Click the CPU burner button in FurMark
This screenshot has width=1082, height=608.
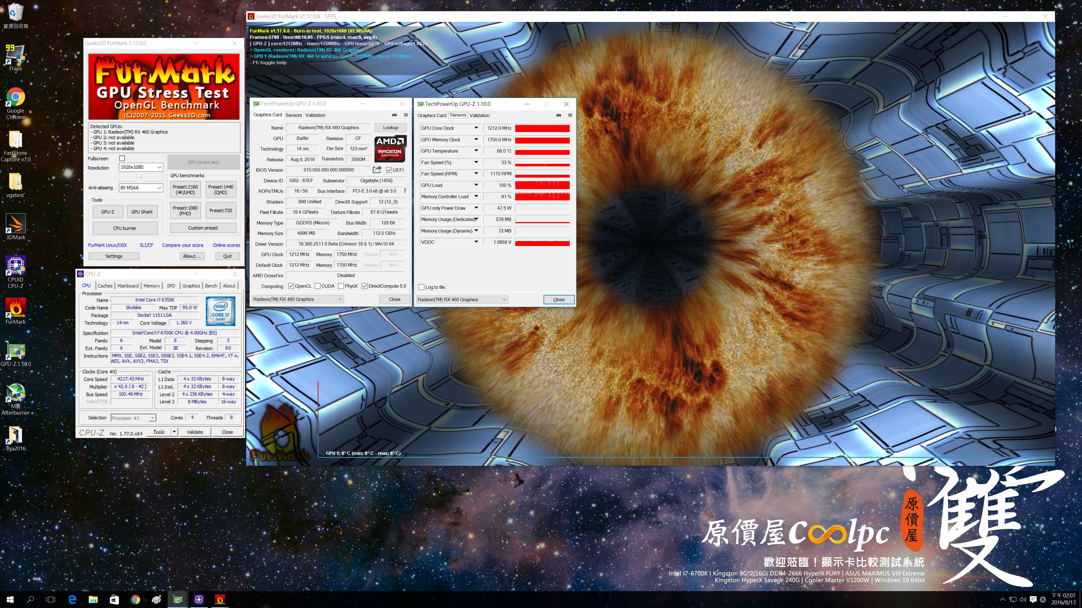point(125,228)
